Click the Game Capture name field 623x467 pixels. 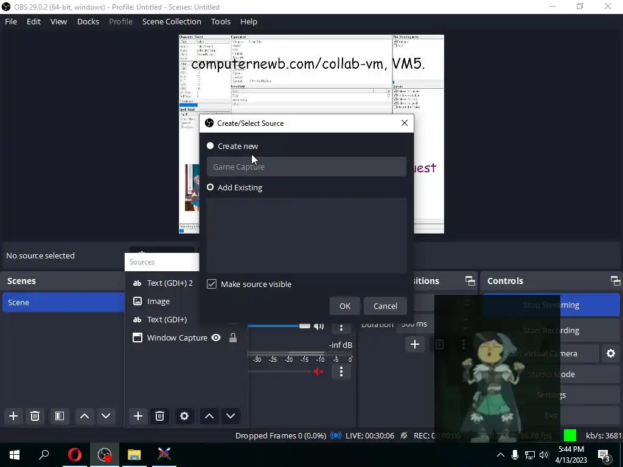click(x=307, y=167)
